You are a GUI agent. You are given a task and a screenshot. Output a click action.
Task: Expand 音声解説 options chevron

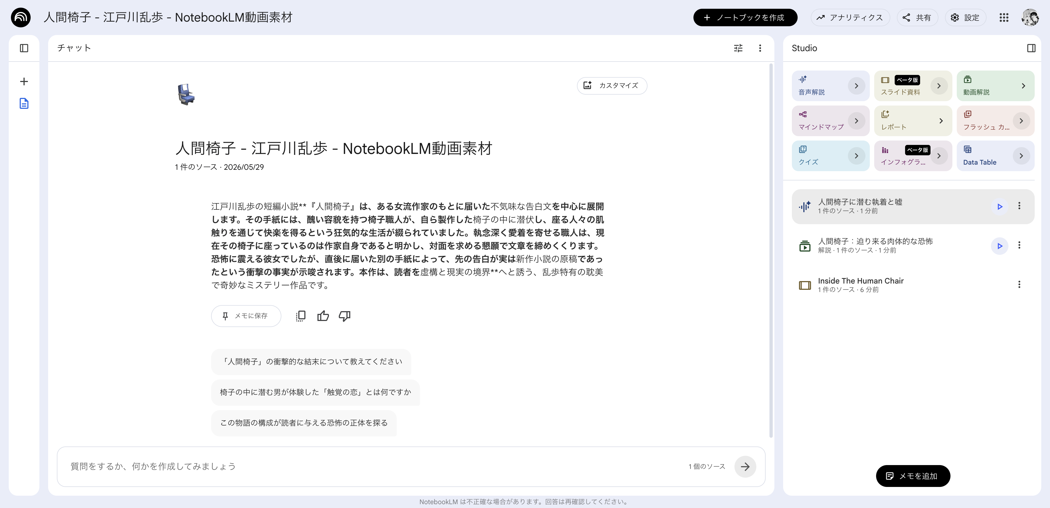pos(856,86)
